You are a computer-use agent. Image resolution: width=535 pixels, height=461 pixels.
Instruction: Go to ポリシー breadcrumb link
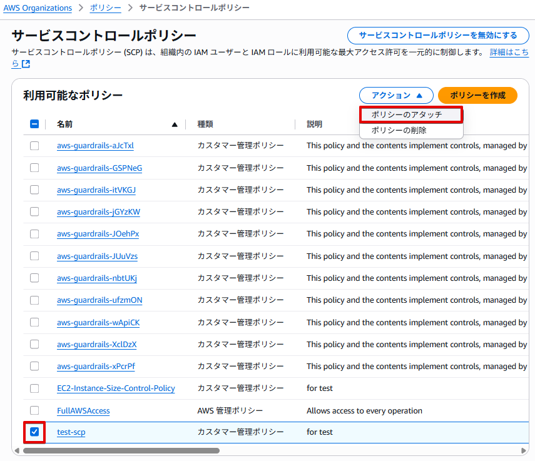(x=105, y=8)
